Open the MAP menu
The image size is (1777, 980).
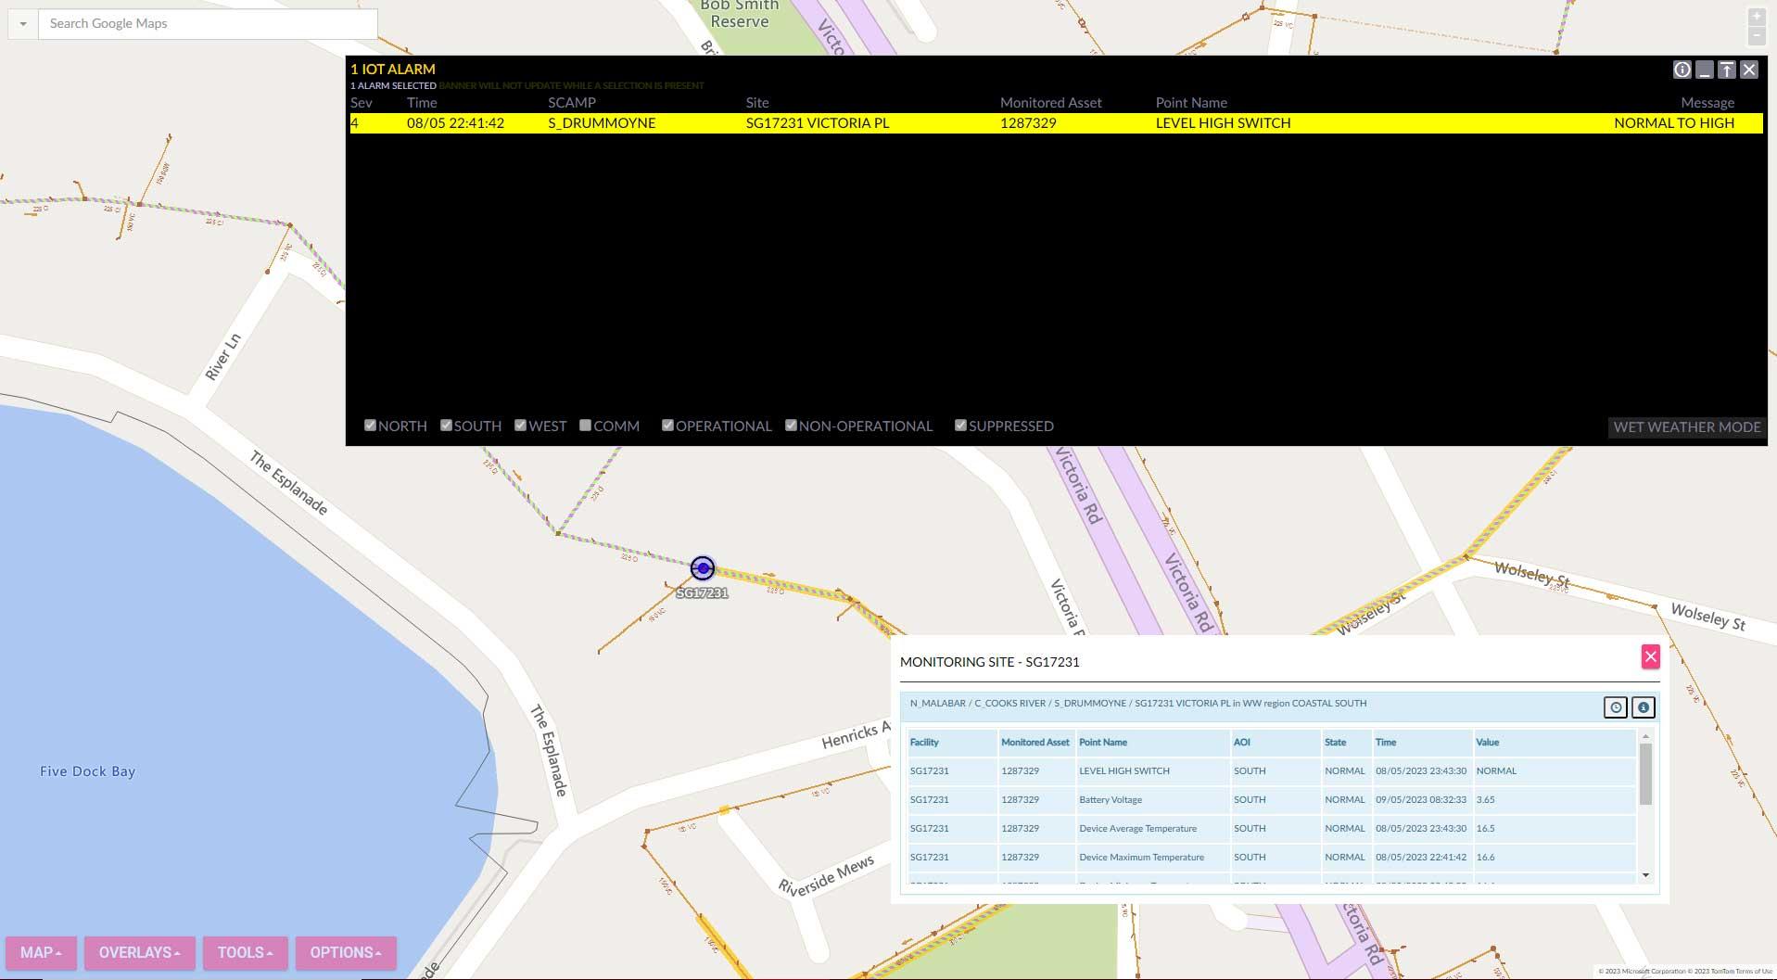(x=40, y=952)
